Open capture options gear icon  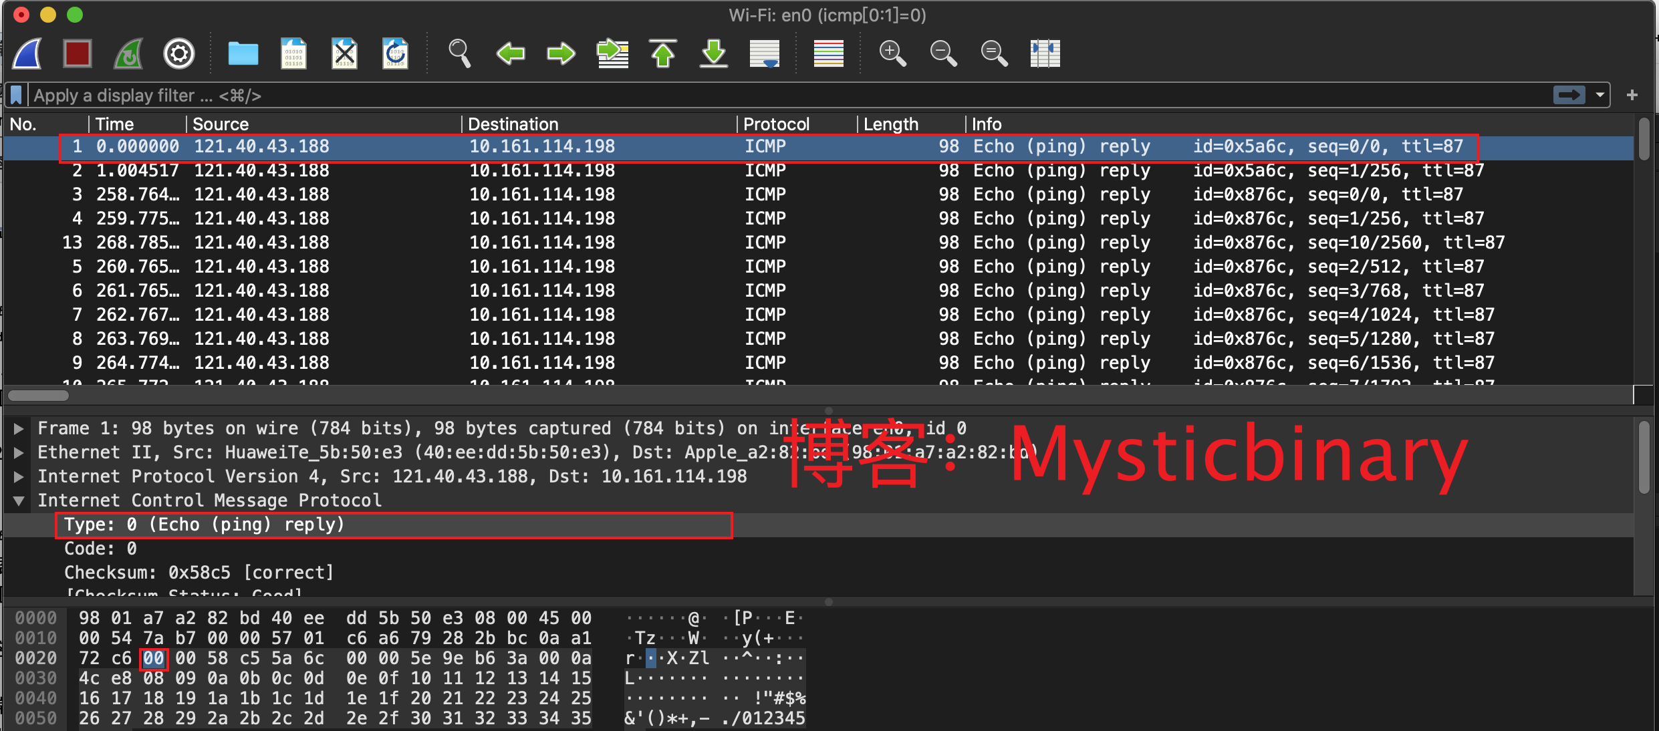tap(179, 53)
